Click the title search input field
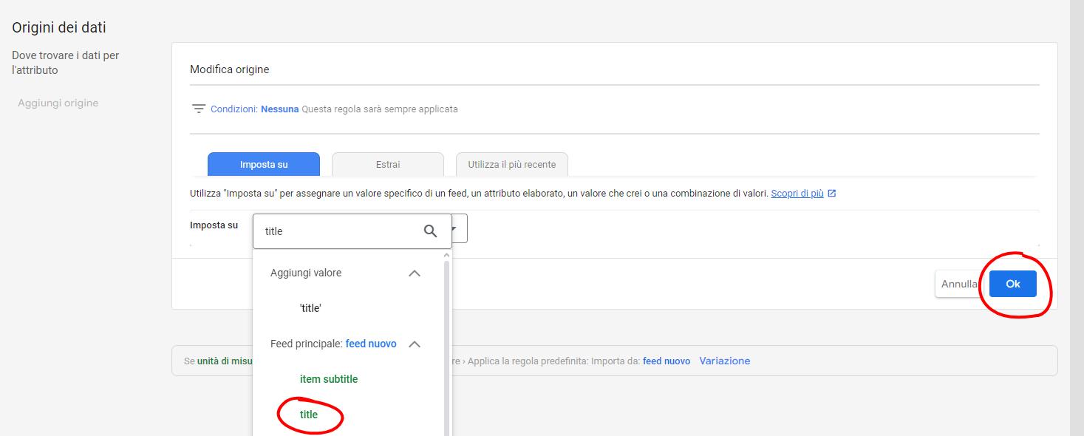The image size is (1084, 436). click(336, 231)
